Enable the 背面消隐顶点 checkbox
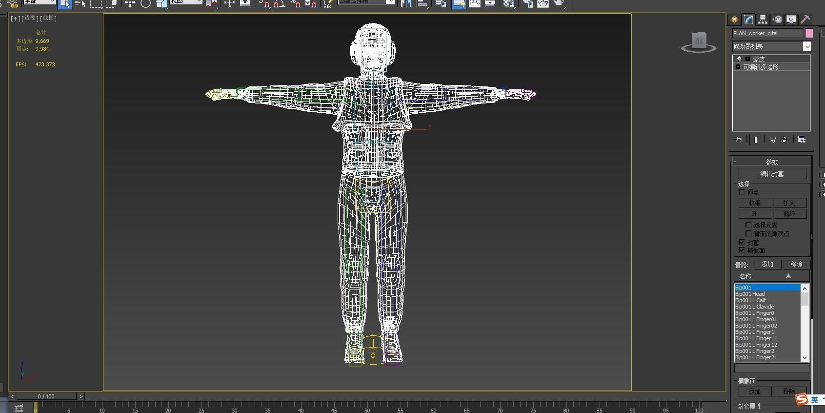Viewport: 825px width, 413px height. pyautogui.click(x=748, y=234)
